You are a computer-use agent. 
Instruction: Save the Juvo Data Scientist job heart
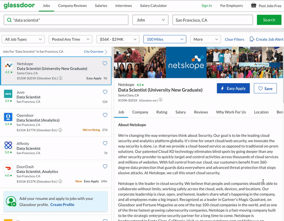(105, 92)
